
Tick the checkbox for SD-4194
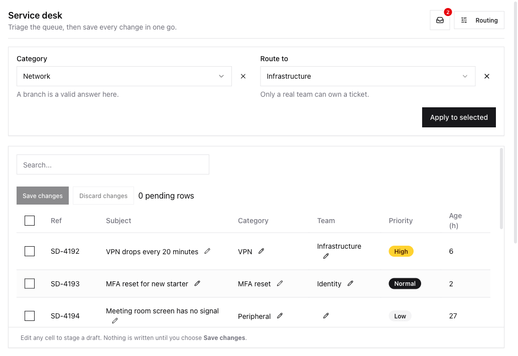(x=30, y=316)
